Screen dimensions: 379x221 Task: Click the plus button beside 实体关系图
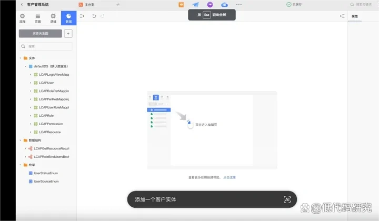click(x=68, y=34)
